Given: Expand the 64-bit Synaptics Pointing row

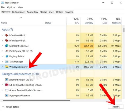Looking at the screenshot, I should (2, 85).
